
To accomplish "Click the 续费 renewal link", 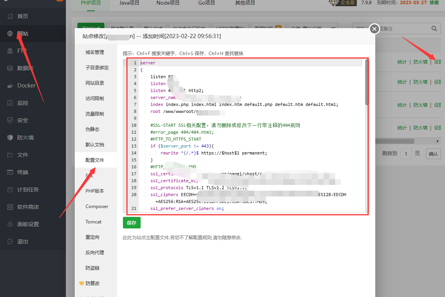I will pos(434,3).
